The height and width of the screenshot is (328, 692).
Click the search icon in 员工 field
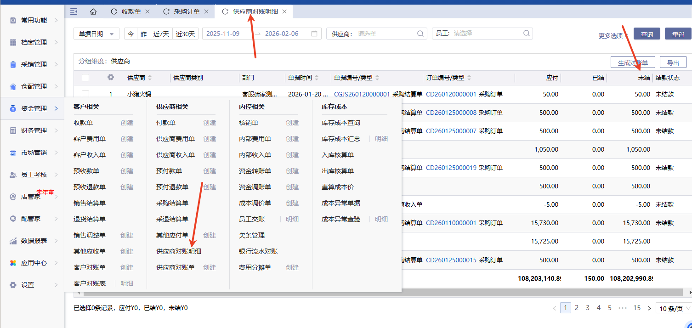526,34
